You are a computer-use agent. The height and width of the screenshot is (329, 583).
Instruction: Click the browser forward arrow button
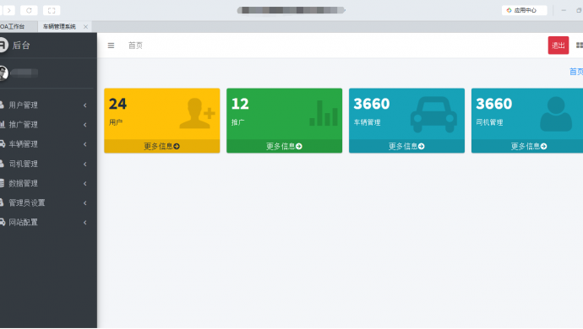click(9, 10)
